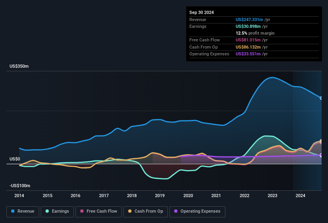Click the US$350m y-axis label
The height and width of the screenshot is (223, 328).
click(19, 66)
